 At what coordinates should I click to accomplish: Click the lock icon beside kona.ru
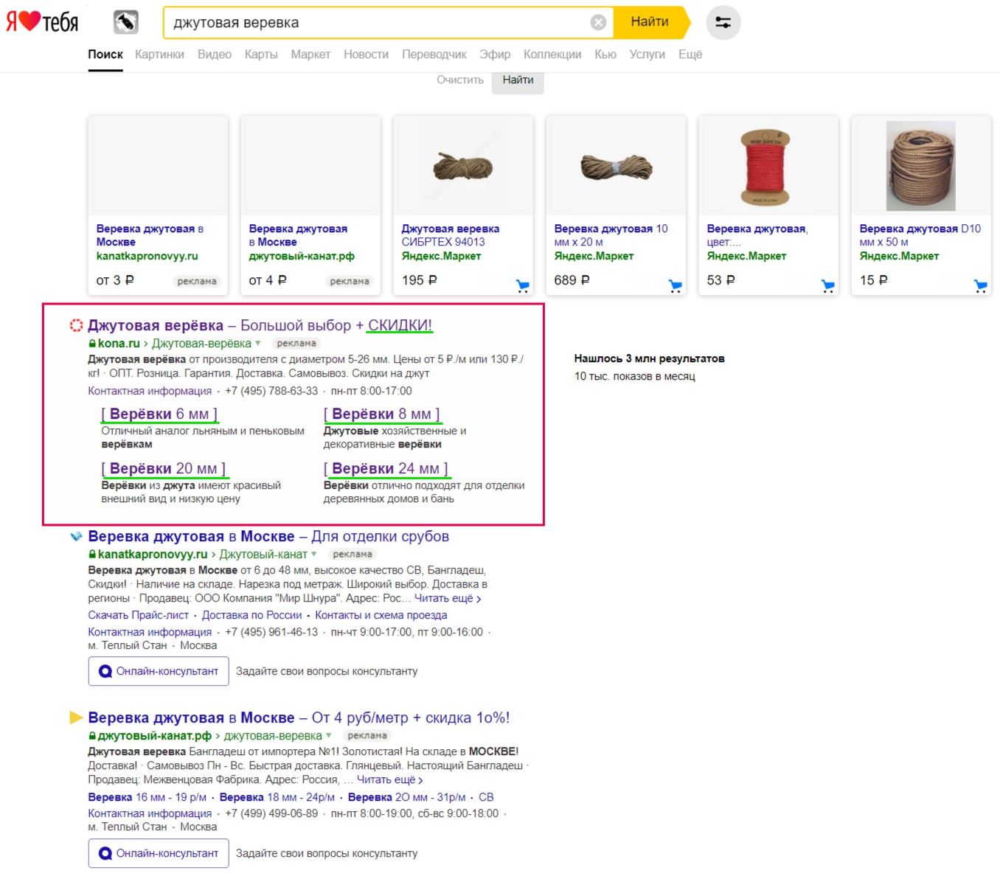(92, 344)
